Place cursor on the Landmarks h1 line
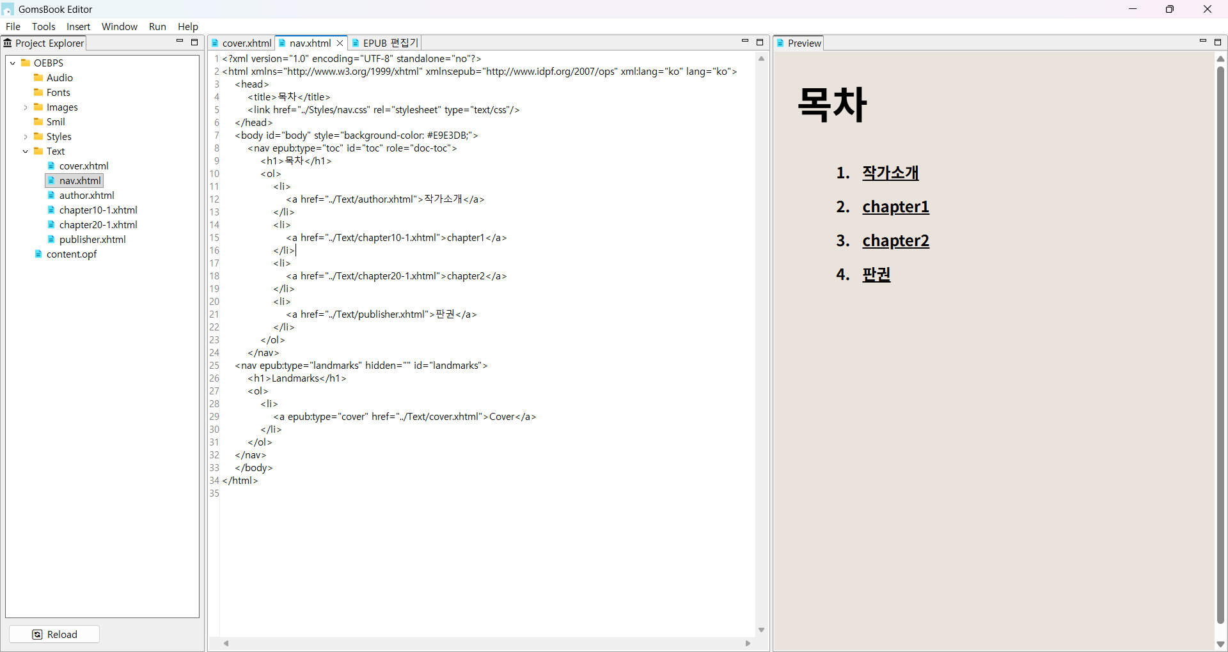The height and width of the screenshot is (652, 1228). tap(297, 378)
